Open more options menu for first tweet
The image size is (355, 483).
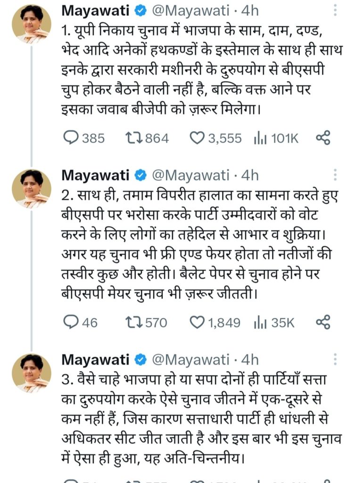pos(335,10)
